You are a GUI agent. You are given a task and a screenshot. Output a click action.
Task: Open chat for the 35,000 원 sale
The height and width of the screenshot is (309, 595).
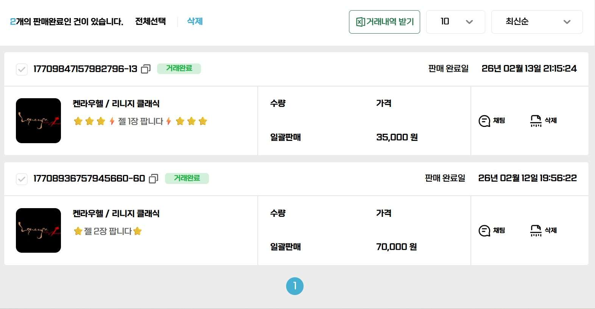pyautogui.click(x=492, y=121)
